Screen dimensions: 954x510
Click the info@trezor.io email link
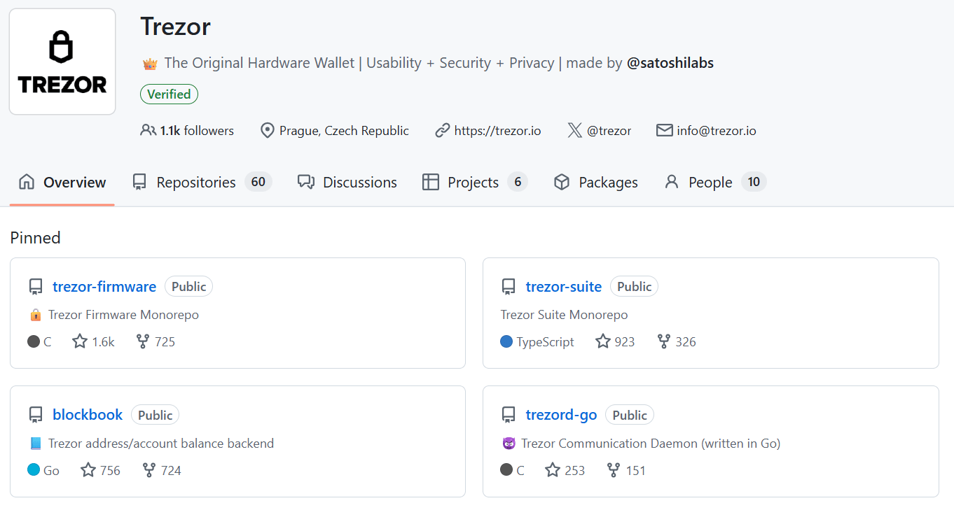716,131
